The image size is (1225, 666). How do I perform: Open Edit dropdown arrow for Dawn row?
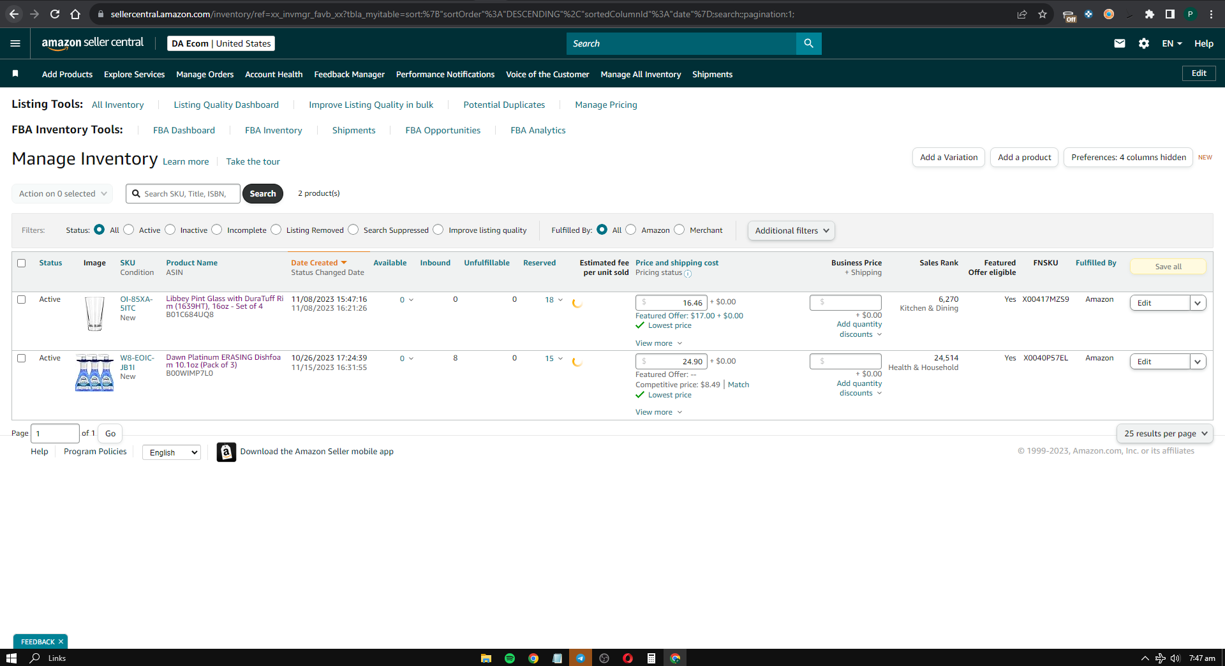coord(1198,362)
